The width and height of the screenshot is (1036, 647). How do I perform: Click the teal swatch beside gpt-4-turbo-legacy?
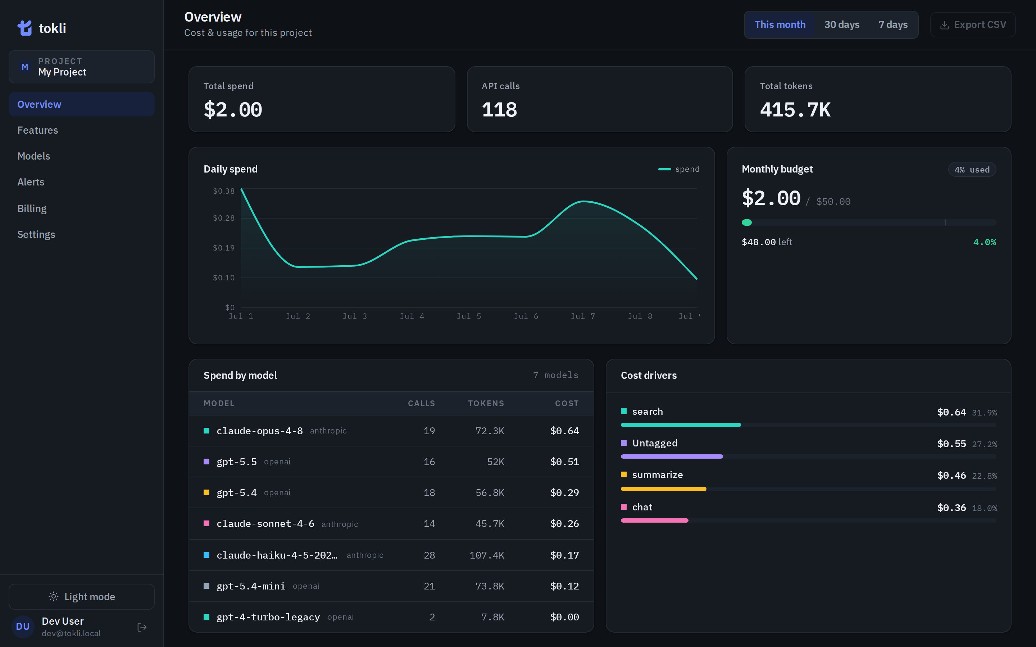pos(206,616)
